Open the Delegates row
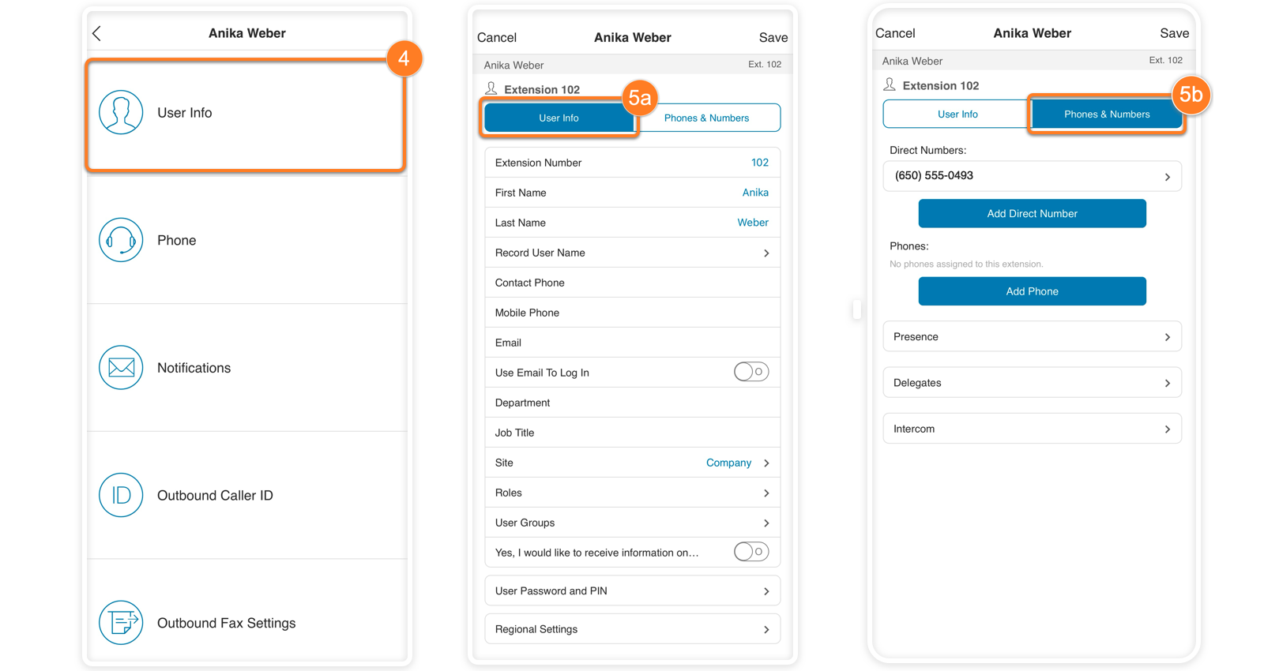 click(x=1032, y=383)
